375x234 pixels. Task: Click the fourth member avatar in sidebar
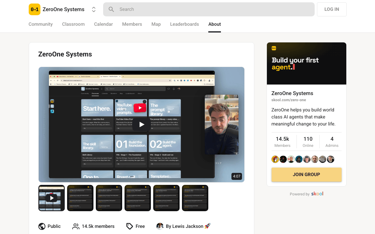299,159
